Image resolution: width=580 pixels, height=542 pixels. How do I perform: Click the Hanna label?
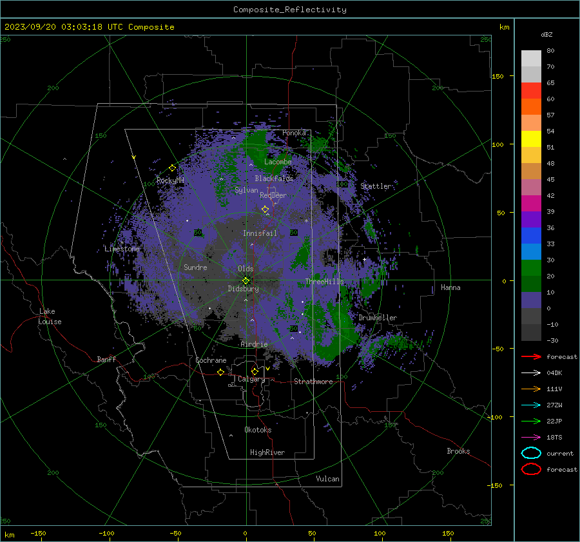[x=450, y=287]
